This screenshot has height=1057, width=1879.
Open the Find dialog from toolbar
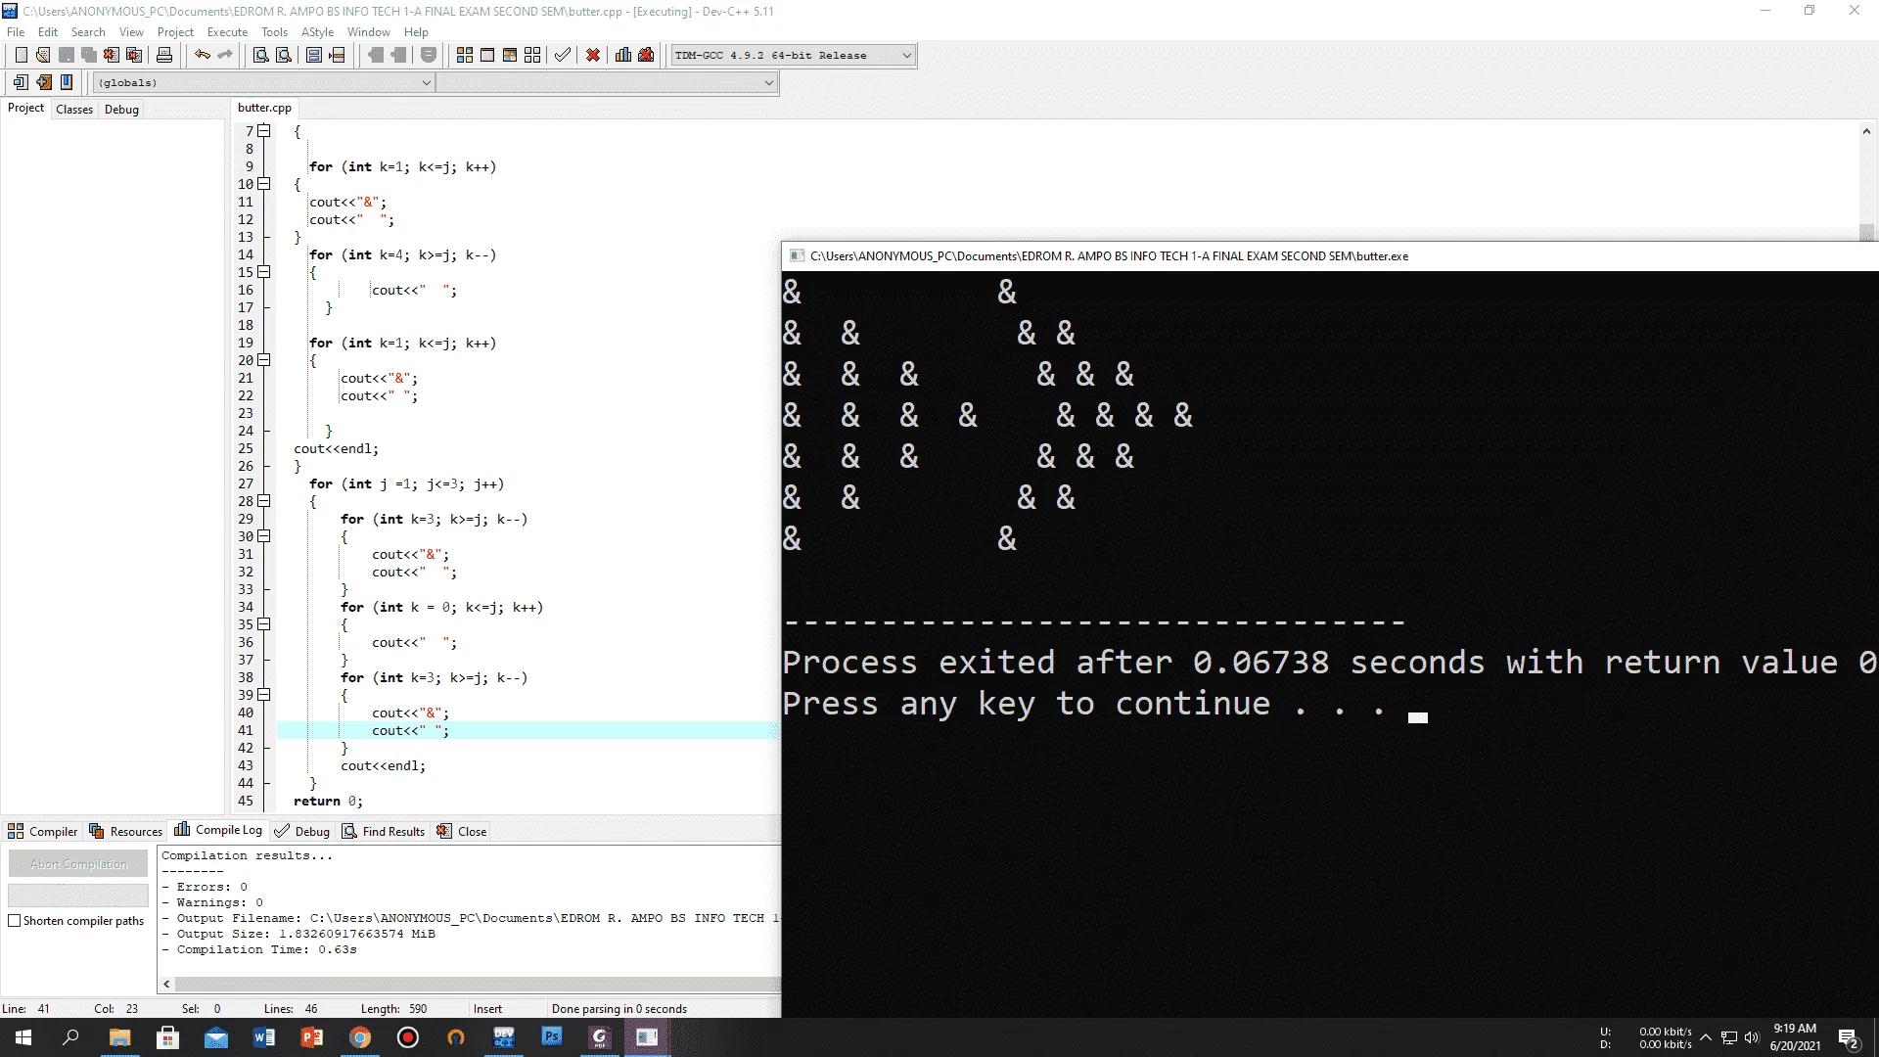(x=260, y=55)
